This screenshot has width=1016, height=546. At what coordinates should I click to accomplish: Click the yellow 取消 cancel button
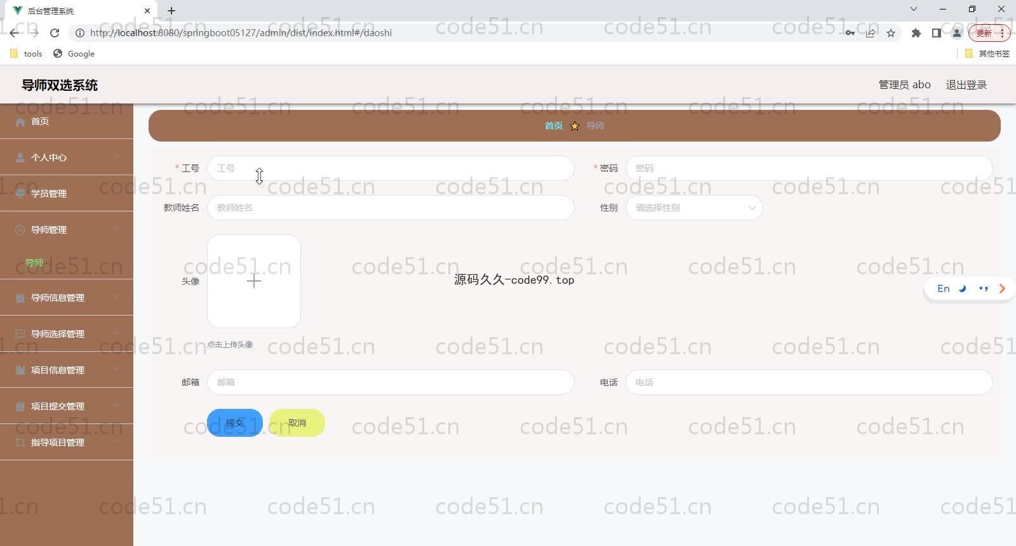(x=297, y=423)
